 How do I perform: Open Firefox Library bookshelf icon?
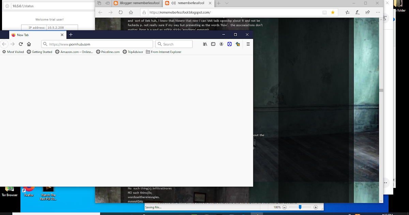click(205, 44)
